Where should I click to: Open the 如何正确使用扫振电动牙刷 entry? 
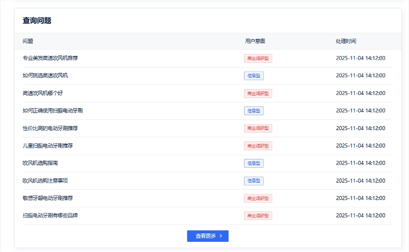[52, 111]
